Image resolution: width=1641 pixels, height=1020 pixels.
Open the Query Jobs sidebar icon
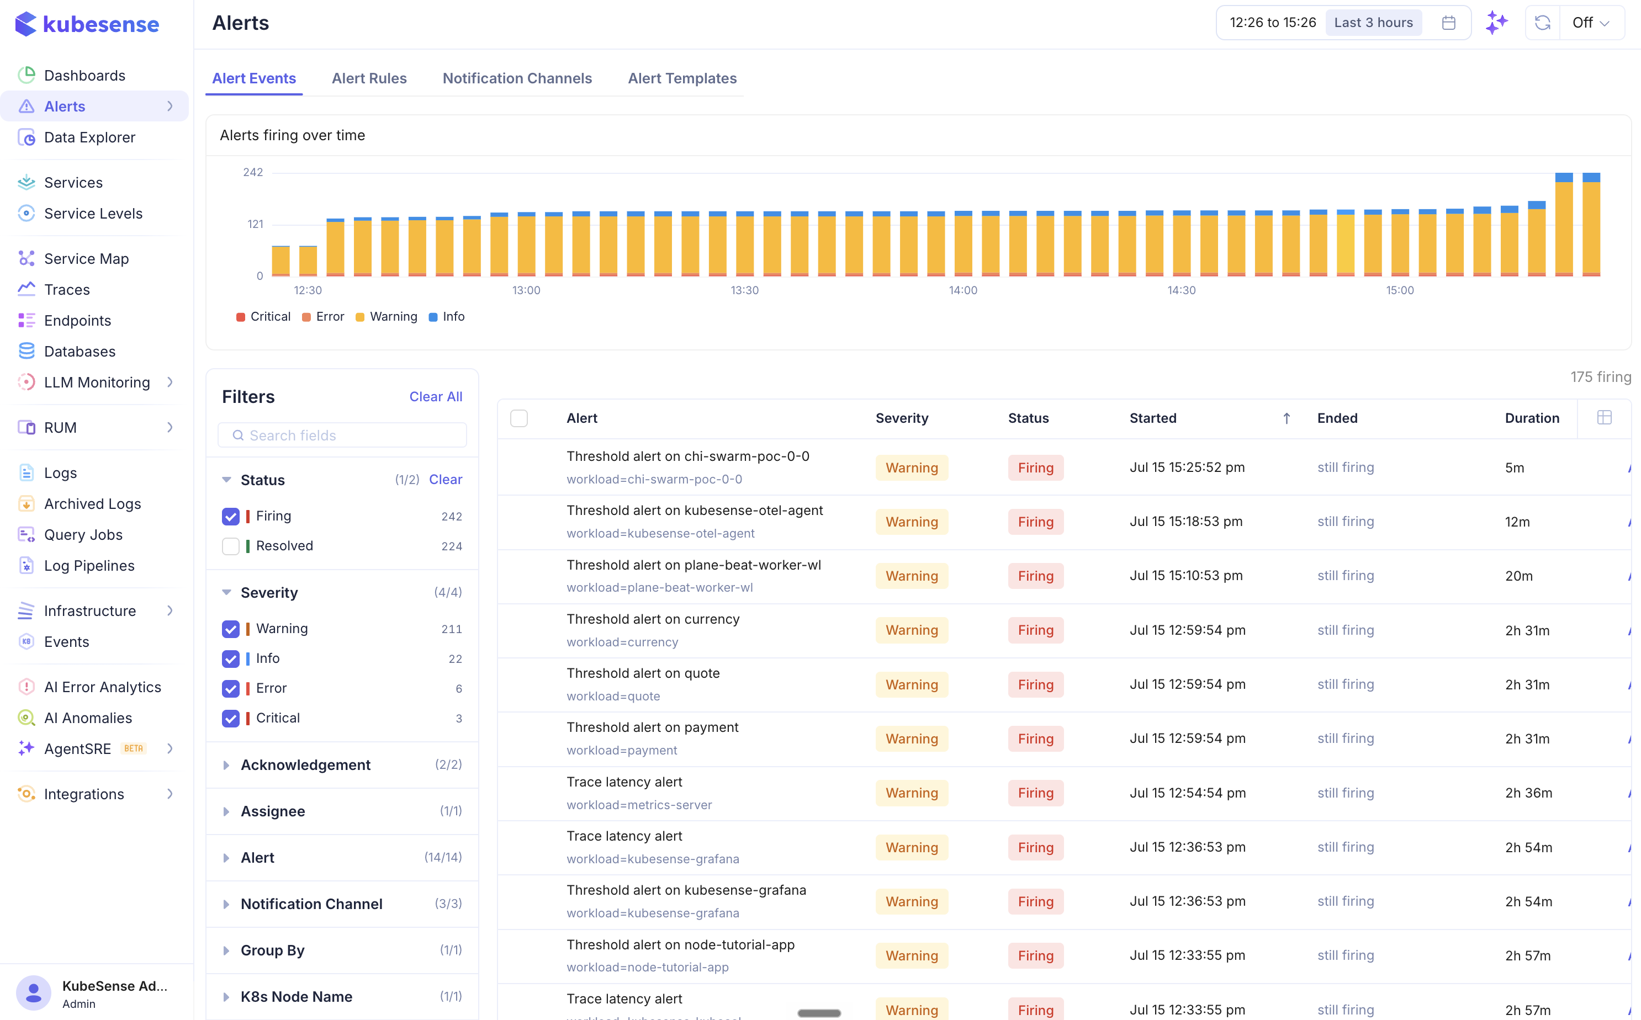coord(27,534)
